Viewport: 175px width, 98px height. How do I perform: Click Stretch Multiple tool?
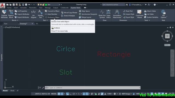[68, 16]
